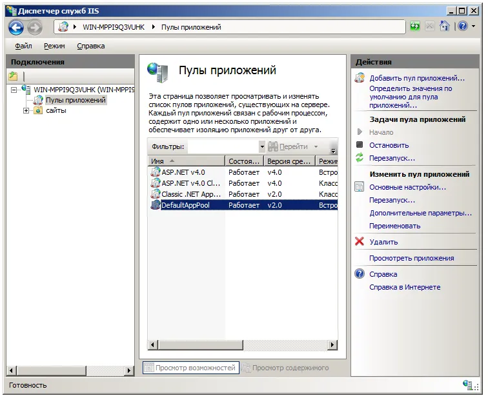Refresh the page with green refresh icon
This screenshot has width=488, height=398.
click(414, 26)
